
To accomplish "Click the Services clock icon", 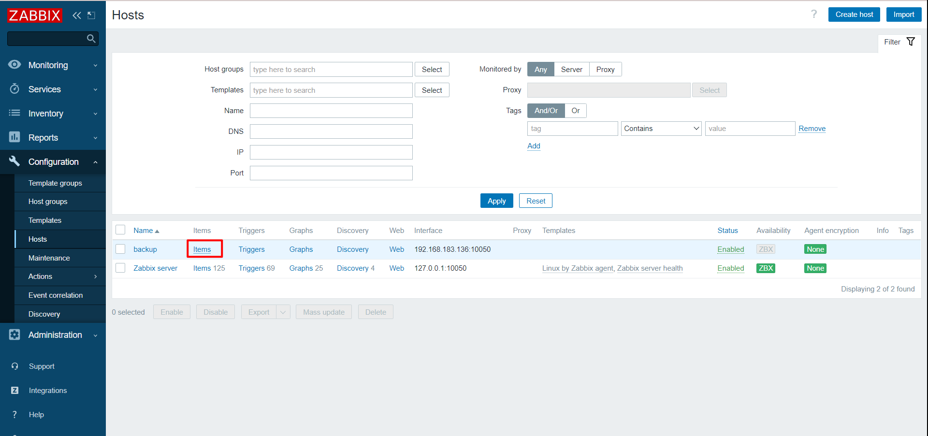I will coord(14,89).
